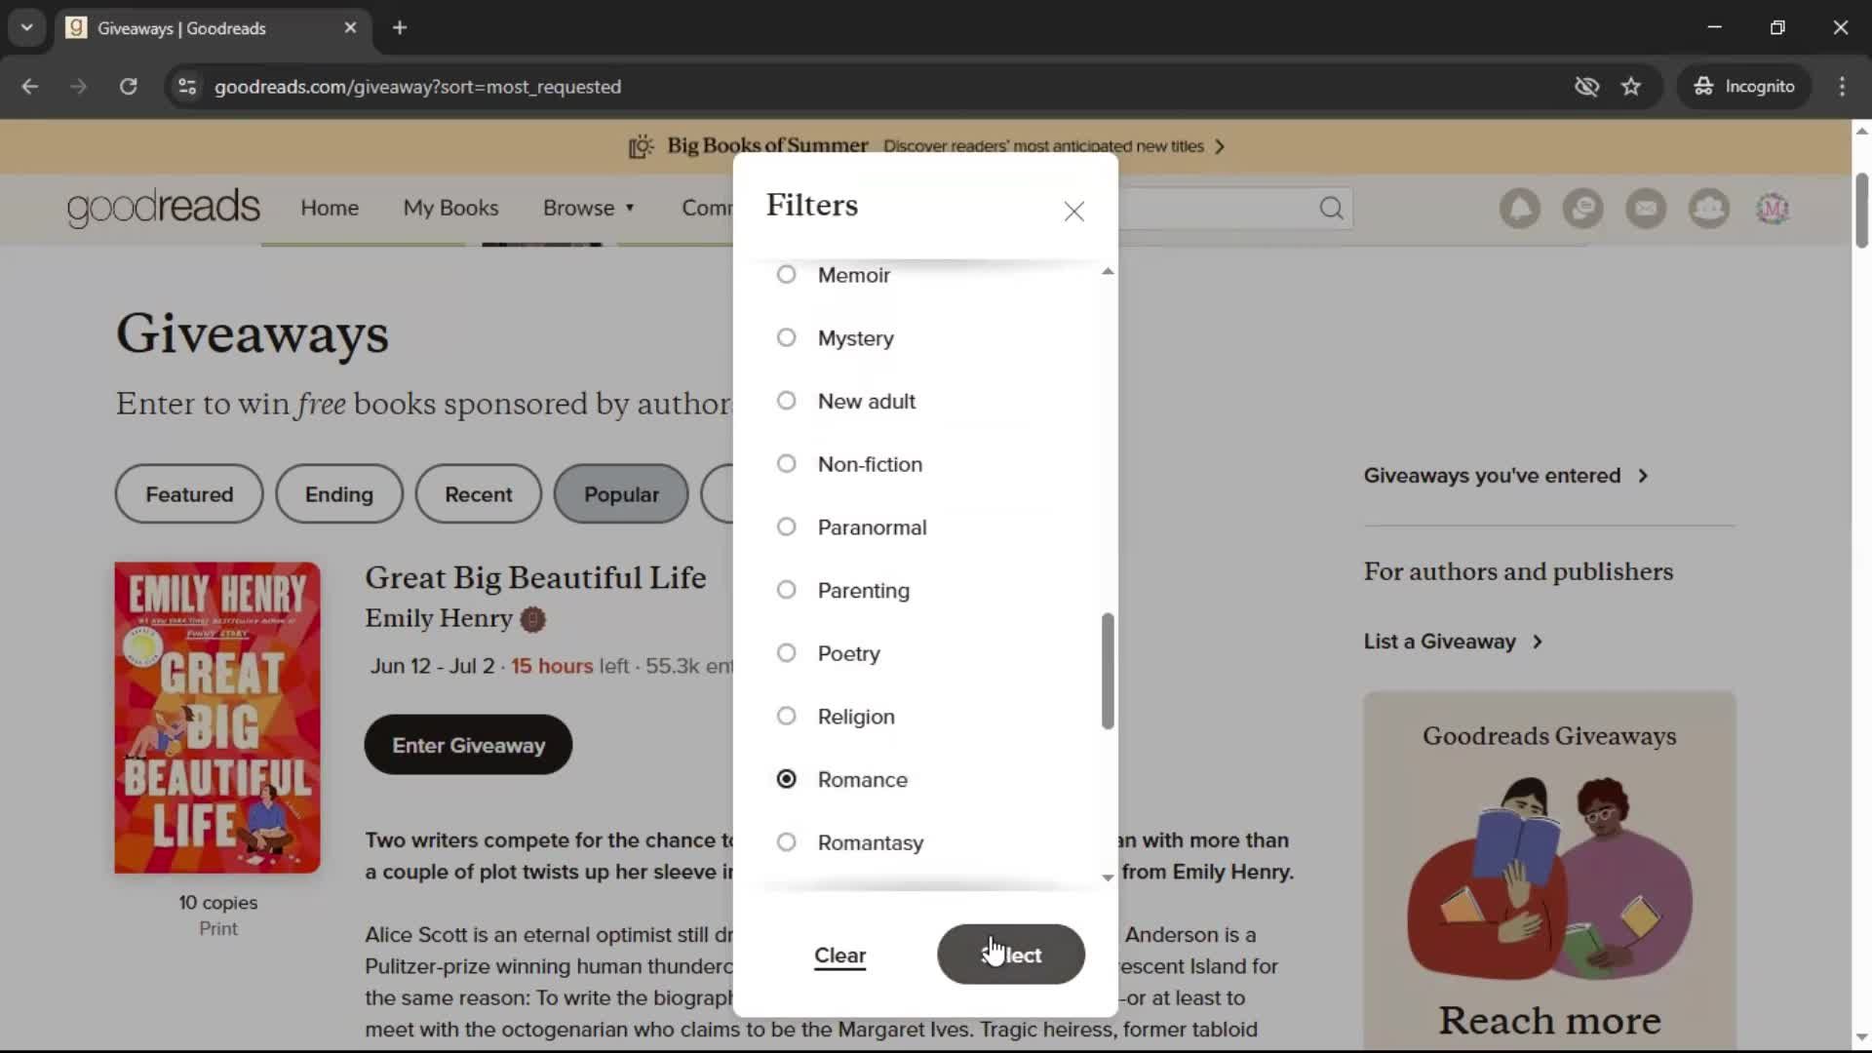Screen dimensions: 1872x1053
Task: Open the Goodreads logo home link
Action: 164,208
